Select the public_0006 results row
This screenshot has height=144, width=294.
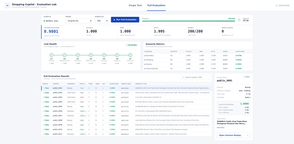click(127, 111)
